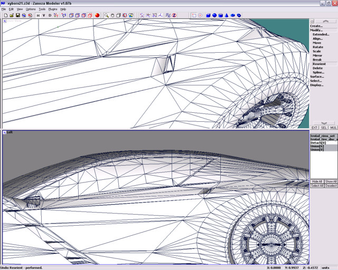Click the Deselect button

pos(331,186)
